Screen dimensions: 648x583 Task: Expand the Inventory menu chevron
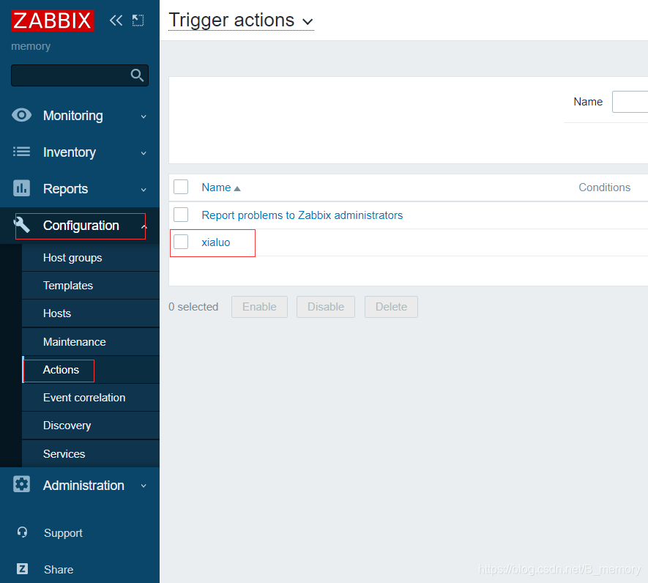pos(144,153)
